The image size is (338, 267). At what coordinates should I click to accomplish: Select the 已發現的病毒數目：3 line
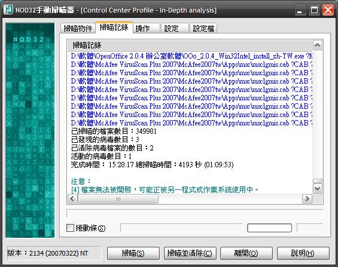point(105,139)
